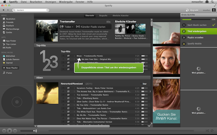Create a Neue Playlist

11,68
